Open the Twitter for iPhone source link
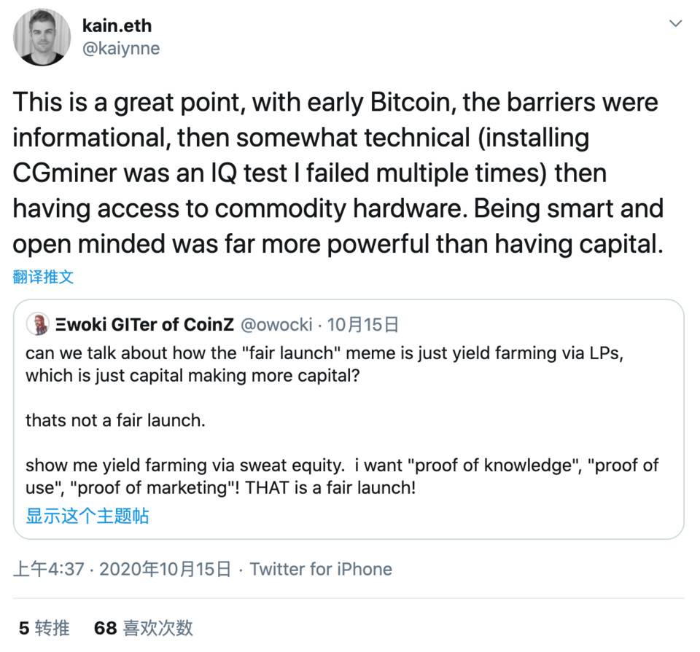Screen dimensions: 700x652 pos(321,569)
